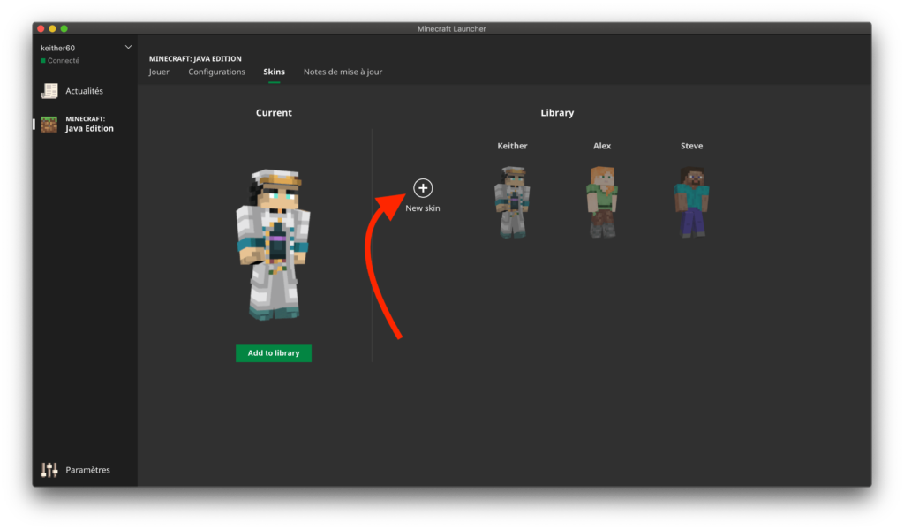Click the New skin label
Image resolution: width=904 pixels, height=530 pixels.
pyautogui.click(x=422, y=208)
